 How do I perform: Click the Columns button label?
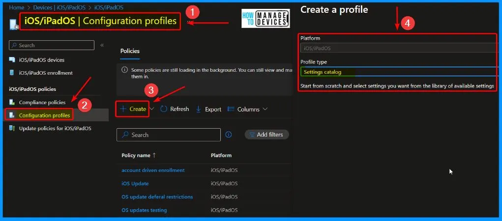click(248, 110)
